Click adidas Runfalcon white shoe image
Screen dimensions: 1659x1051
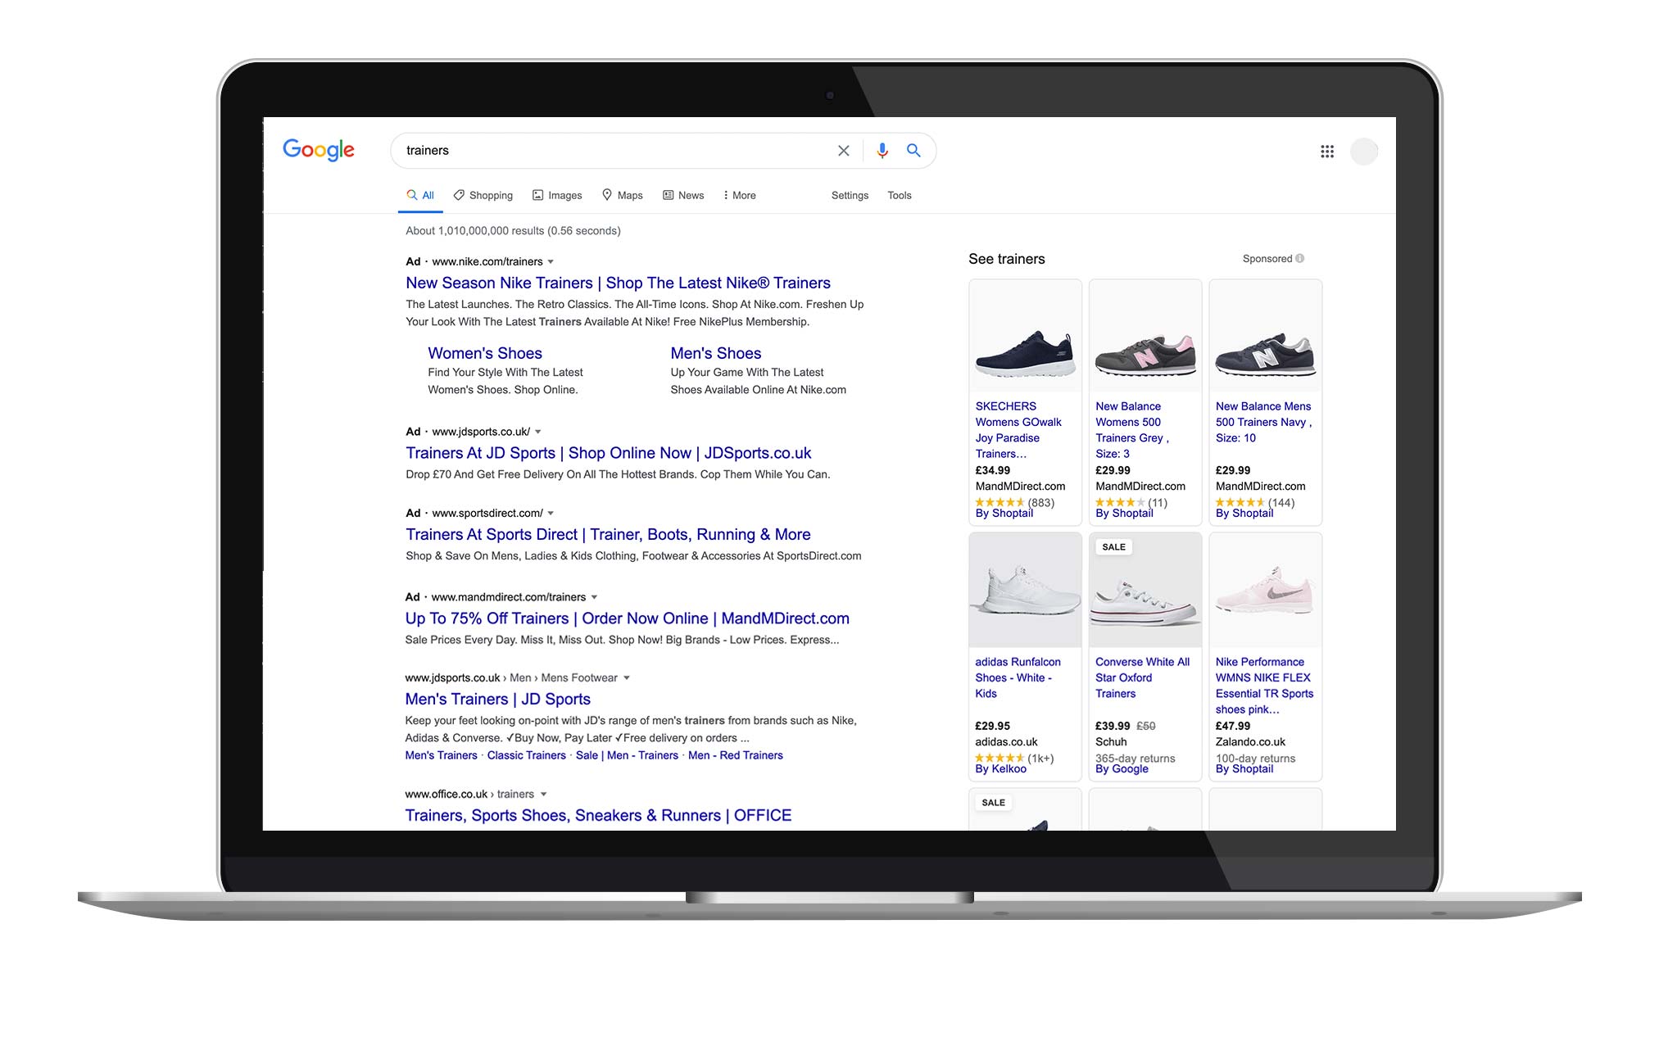[x=1025, y=591]
